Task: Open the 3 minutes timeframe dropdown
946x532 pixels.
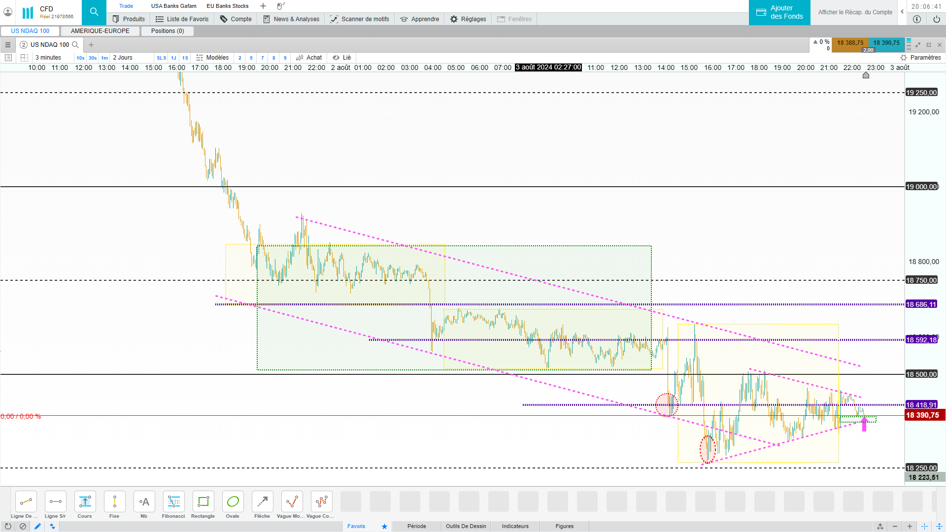Action: [48, 58]
